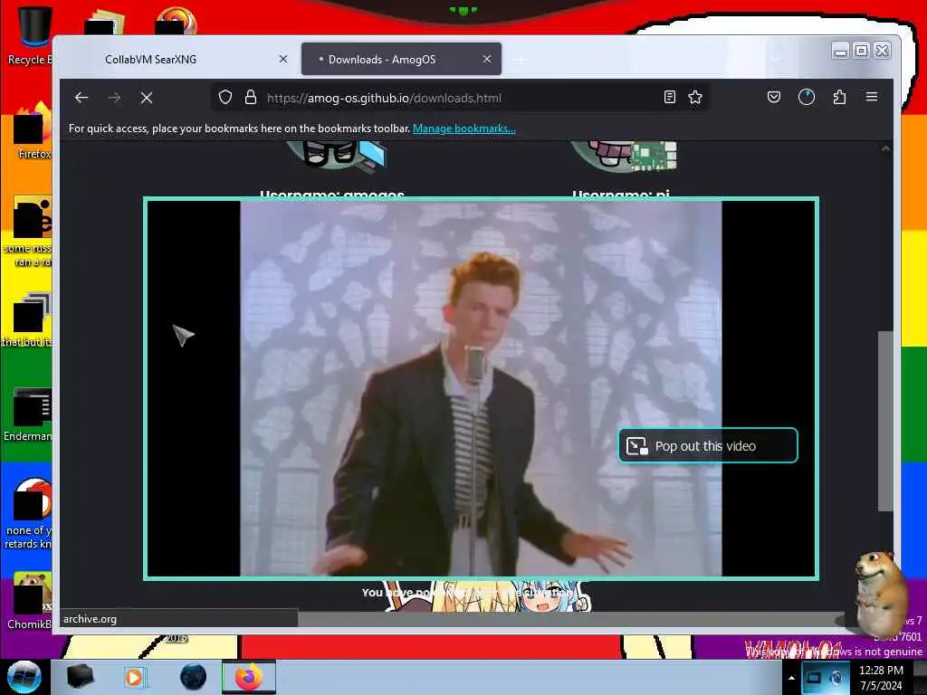Select the Enderman desktop icon
The width and height of the screenshot is (927, 695).
[x=28, y=414]
